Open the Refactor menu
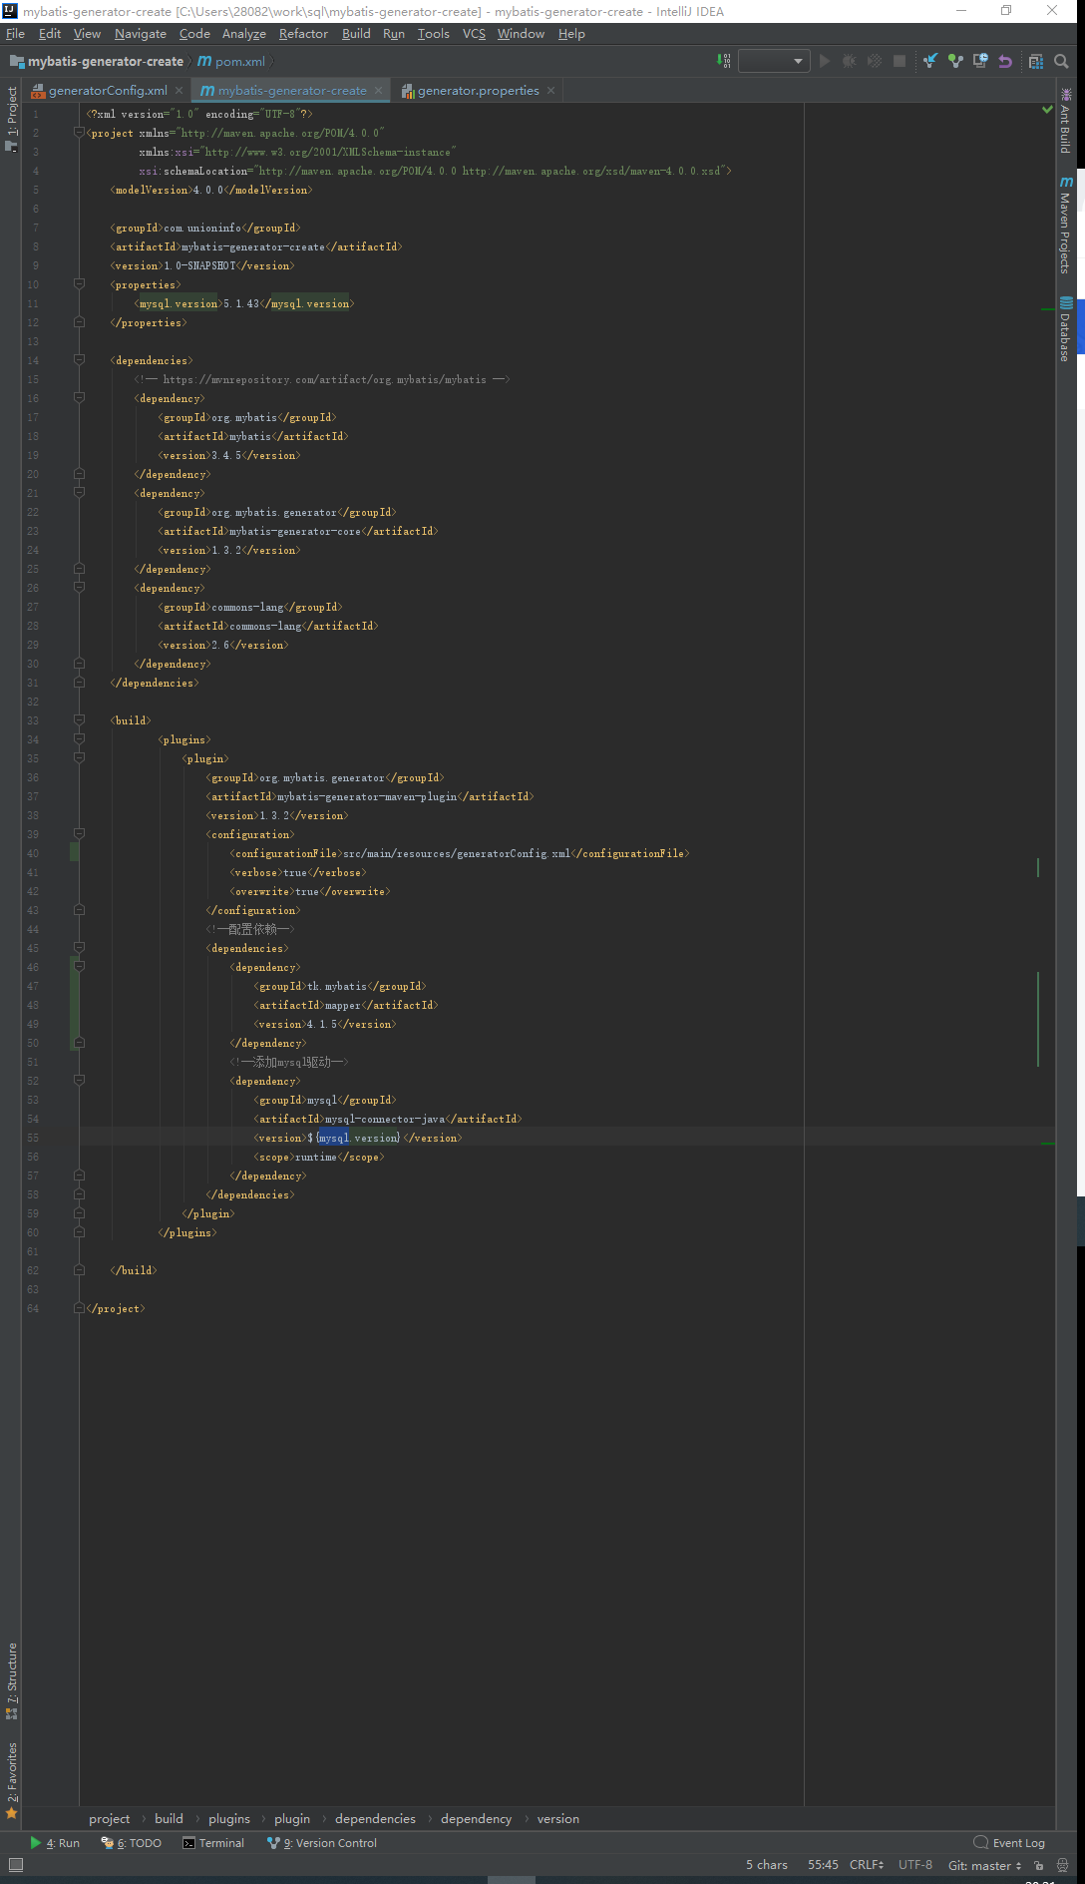1085x1884 pixels. pyautogui.click(x=303, y=33)
